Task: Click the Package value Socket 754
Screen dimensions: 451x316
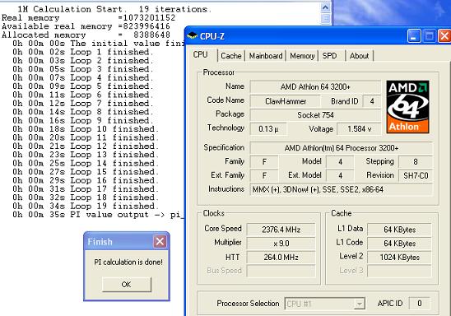Action: (x=315, y=115)
